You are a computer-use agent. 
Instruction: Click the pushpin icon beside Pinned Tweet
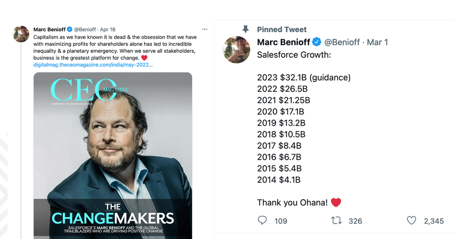[x=246, y=29]
